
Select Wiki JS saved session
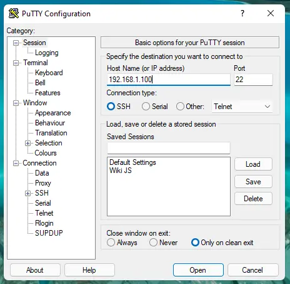[121, 171]
